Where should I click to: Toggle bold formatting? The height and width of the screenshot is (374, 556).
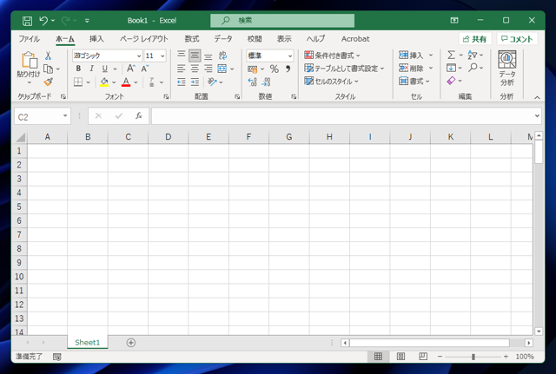tap(78, 69)
